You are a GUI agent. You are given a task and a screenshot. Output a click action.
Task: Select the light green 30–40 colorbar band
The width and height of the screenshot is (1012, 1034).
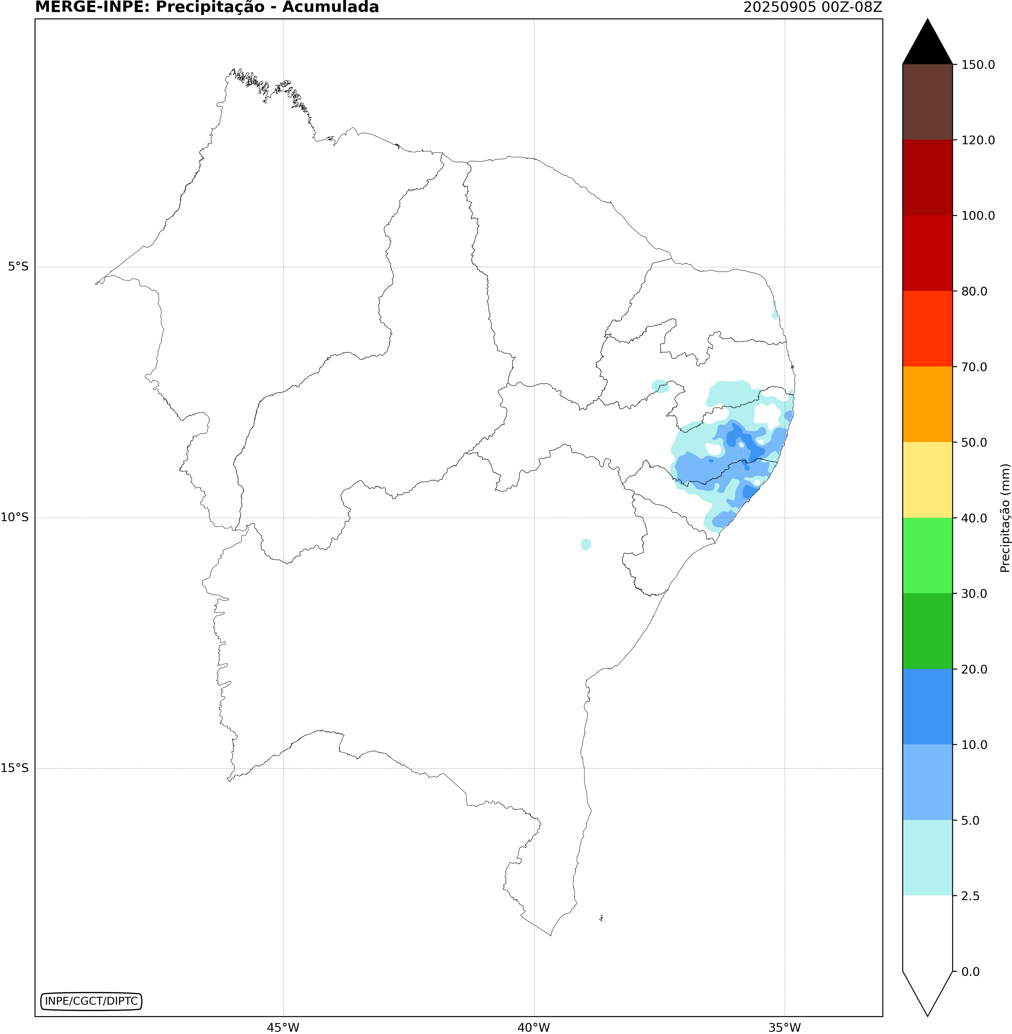point(927,555)
